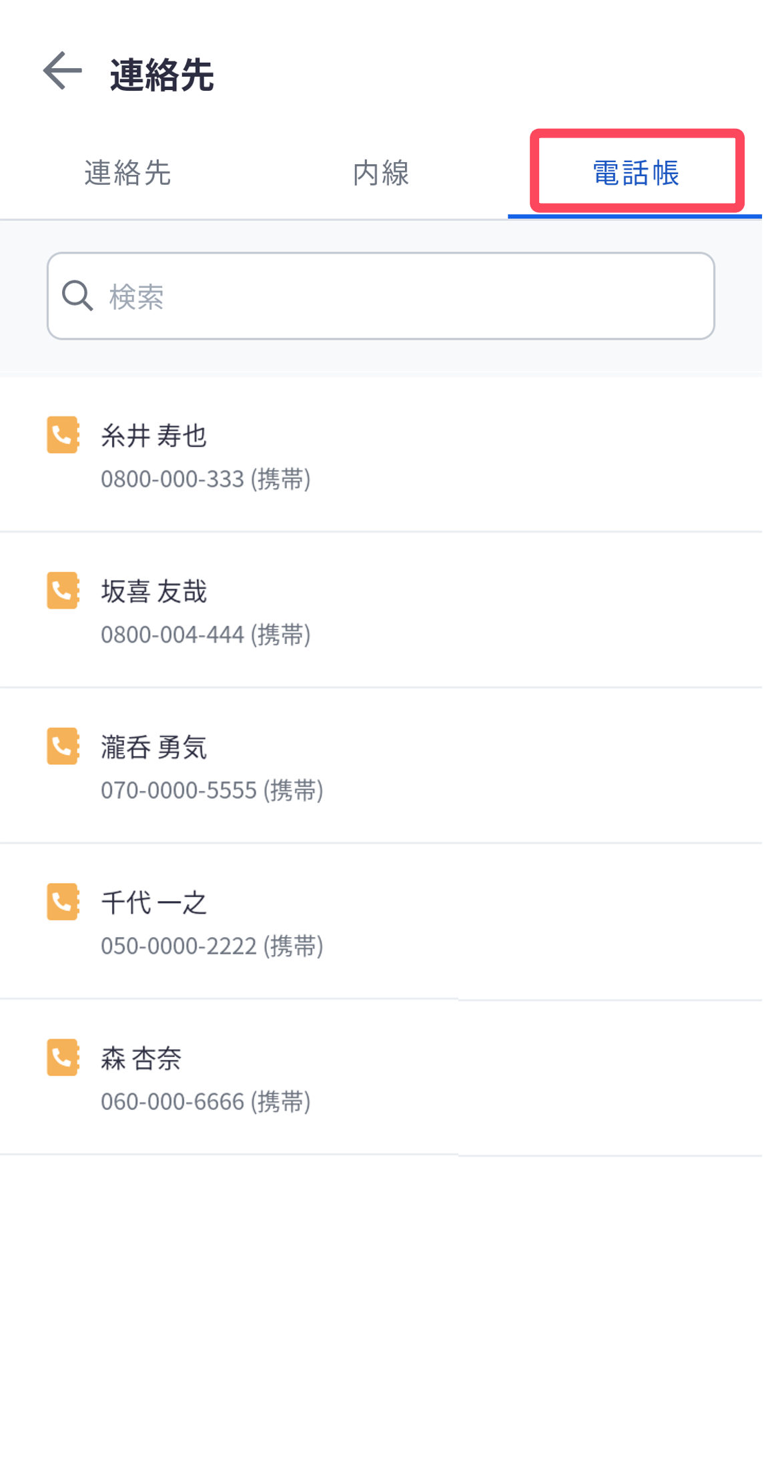Open contact 森 杏奈

[x=381, y=1077]
